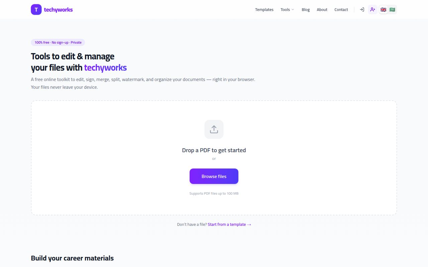This screenshot has width=428, height=267.
Task: Click the 100% free No sign-up badge
Action: (x=58, y=42)
